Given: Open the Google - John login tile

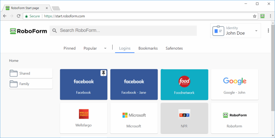Looking at the screenshot, I should pos(235,84).
